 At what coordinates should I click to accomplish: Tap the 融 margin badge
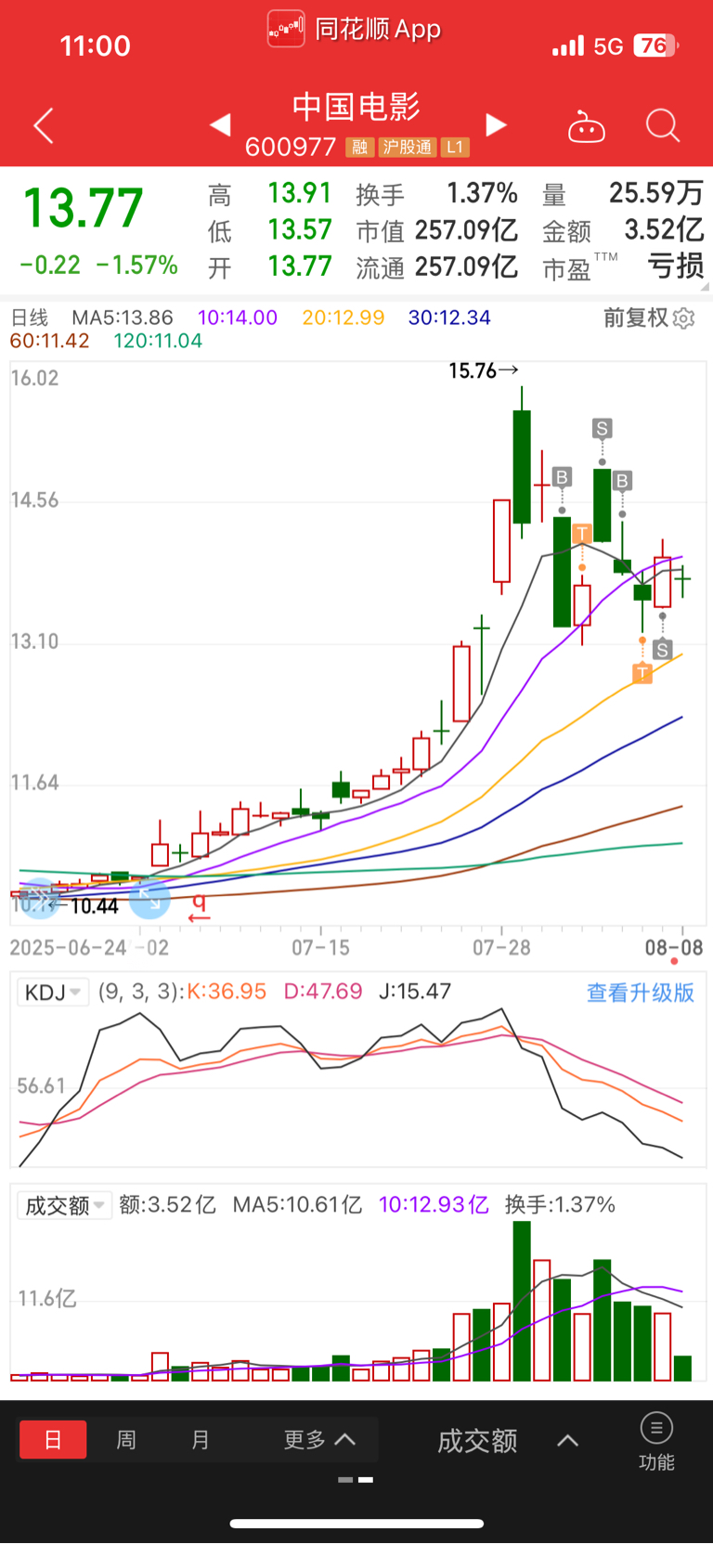pyautogui.click(x=359, y=148)
